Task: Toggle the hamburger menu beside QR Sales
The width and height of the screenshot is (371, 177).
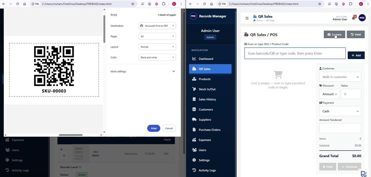Action: click(x=247, y=18)
